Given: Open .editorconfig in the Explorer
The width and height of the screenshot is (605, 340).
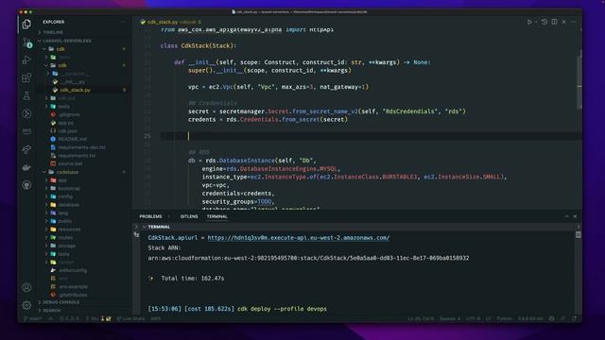Looking at the screenshot, I should [73, 270].
